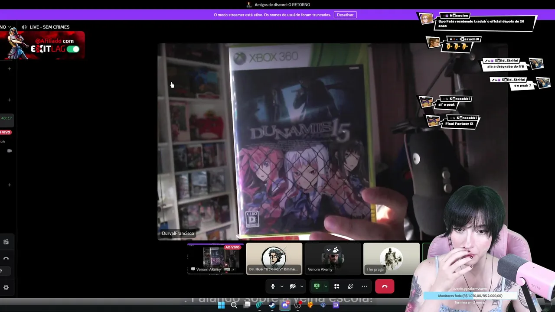Click the 40:17 call timer
555x312 pixels.
[7, 118]
